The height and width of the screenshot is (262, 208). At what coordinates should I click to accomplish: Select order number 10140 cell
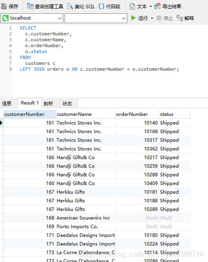click(x=137, y=123)
